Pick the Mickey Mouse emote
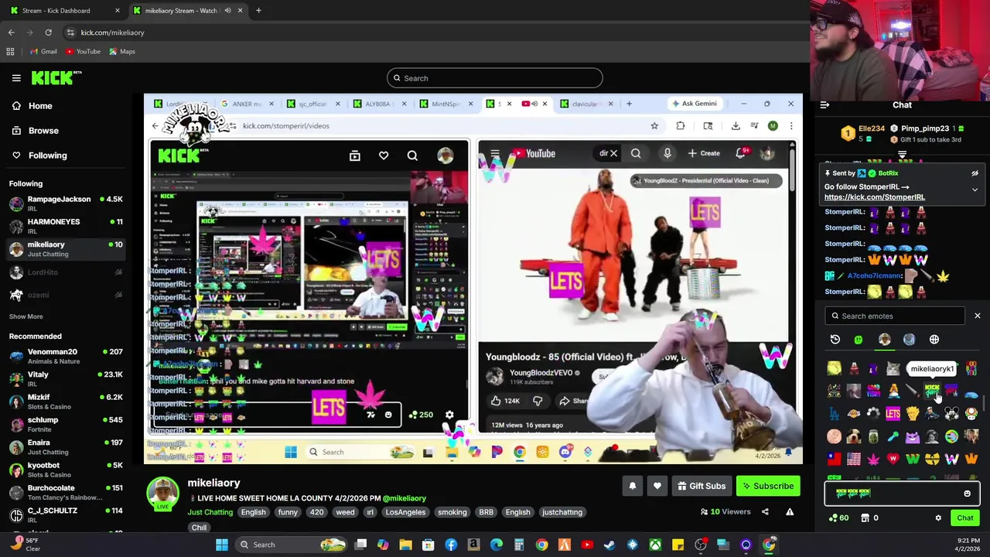This screenshot has height=557, width=990. tap(951, 413)
